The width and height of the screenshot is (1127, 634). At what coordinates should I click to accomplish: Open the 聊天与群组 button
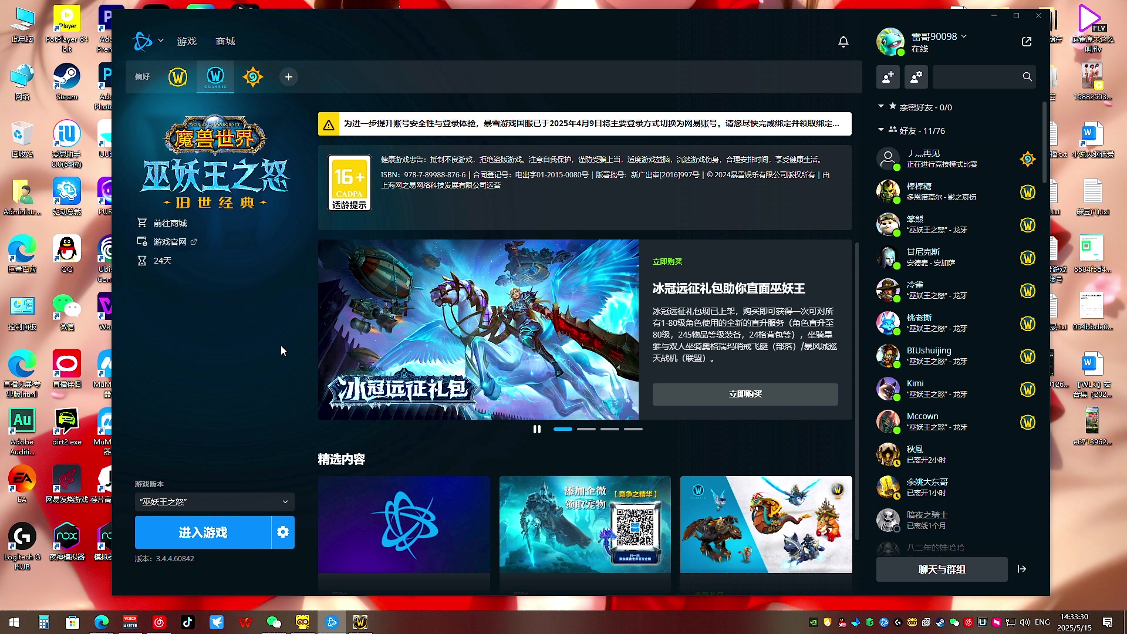click(942, 569)
